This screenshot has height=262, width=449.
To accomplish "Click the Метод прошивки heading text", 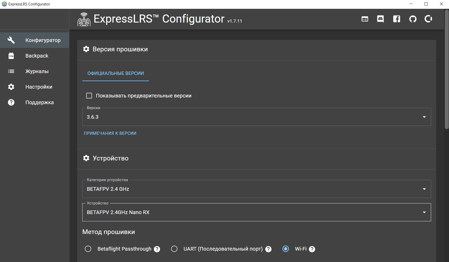I will pyautogui.click(x=109, y=232).
